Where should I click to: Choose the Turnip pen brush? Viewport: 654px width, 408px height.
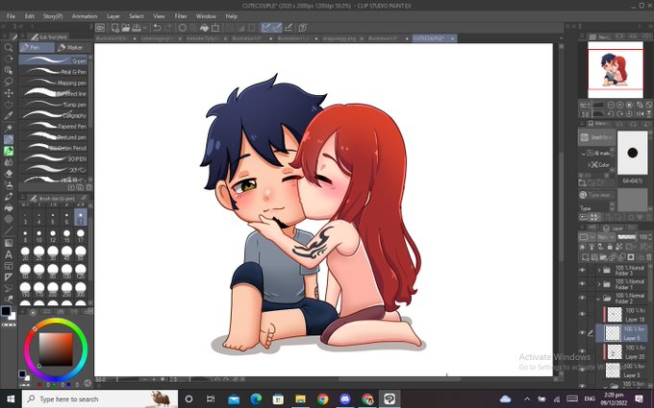click(54, 104)
